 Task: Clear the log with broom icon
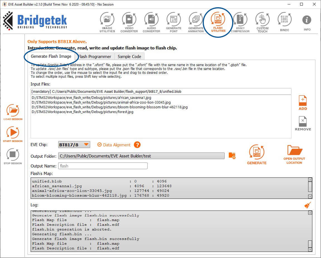(308, 205)
